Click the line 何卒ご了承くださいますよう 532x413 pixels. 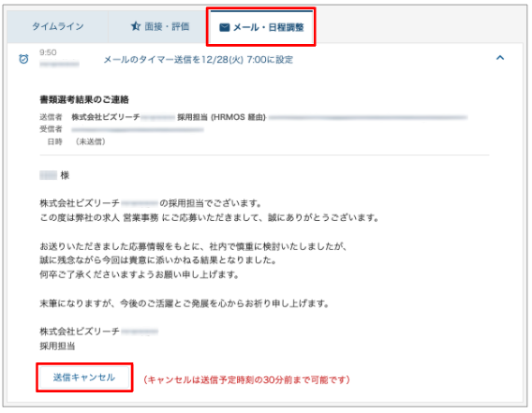point(140,274)
